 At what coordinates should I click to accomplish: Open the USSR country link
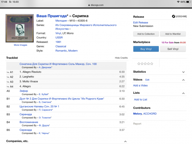(x=59, y=37)
